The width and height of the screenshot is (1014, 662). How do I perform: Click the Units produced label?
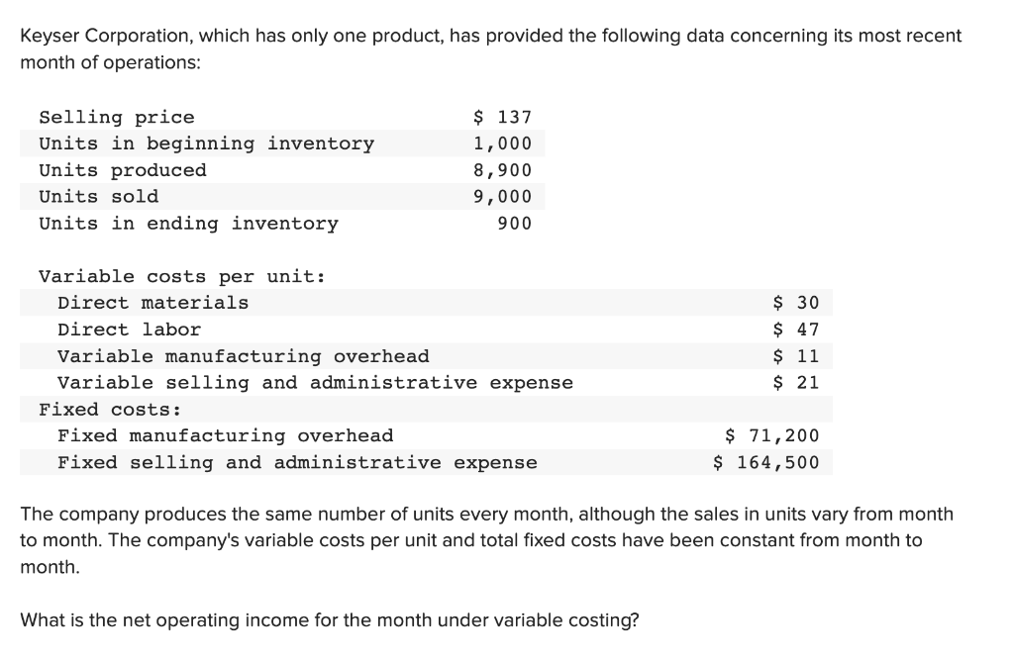click(123, 170)
